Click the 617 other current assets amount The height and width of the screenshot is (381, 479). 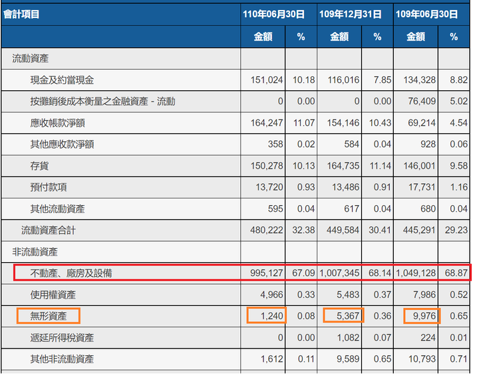point(352,209)
